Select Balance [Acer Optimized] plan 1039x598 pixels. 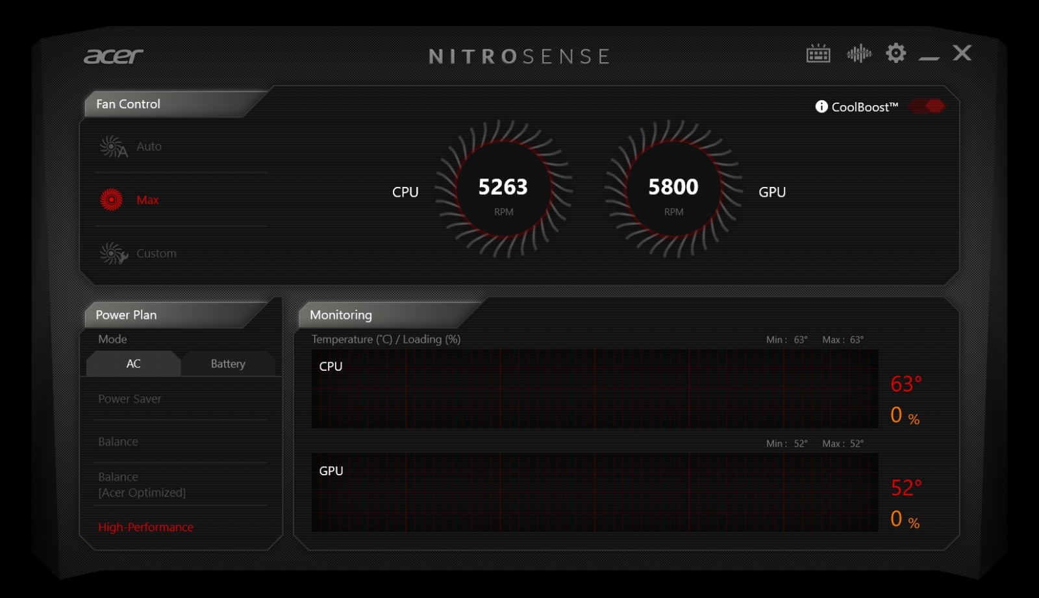tap(142, 484)
